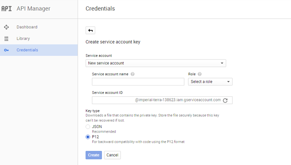The image size is (291, 165).
Task: Open help icon next to Role
Action: [200, 74]
